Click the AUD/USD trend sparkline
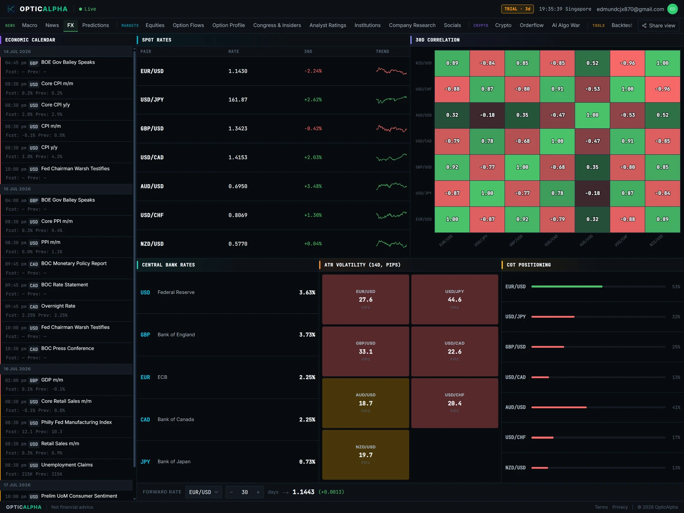Image resolution: width=684 pixels, height=513 pixels. [x=391, y=186]
